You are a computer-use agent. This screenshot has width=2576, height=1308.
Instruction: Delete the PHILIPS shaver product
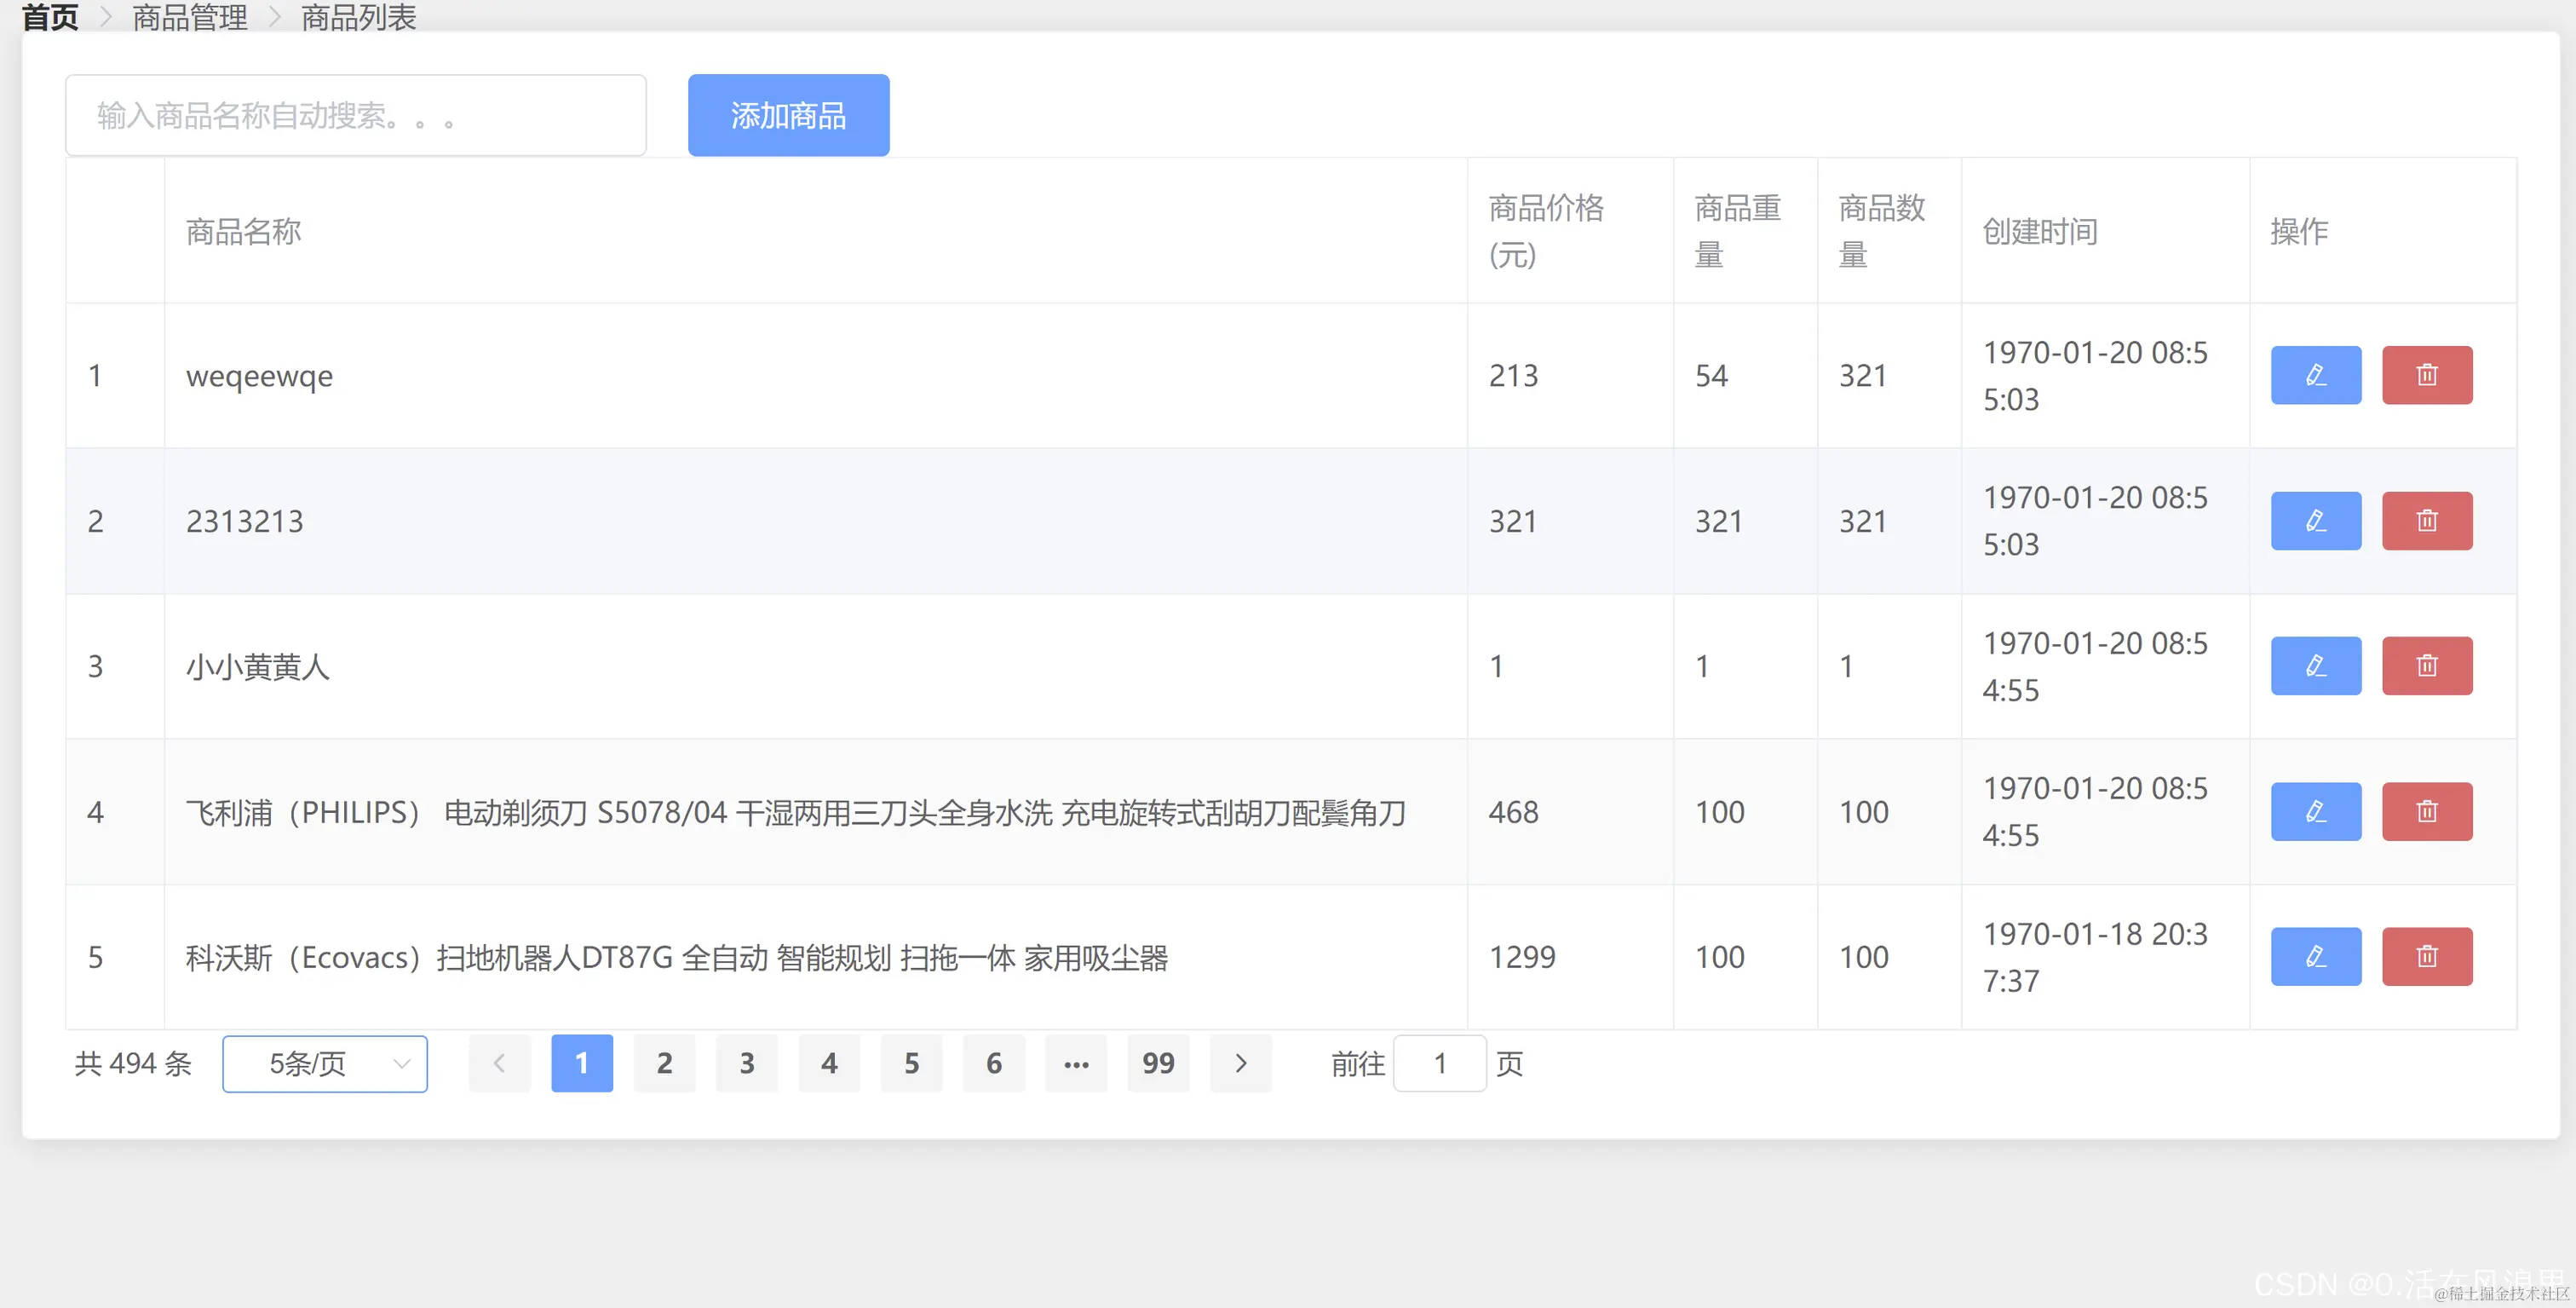pos(2426,811)
